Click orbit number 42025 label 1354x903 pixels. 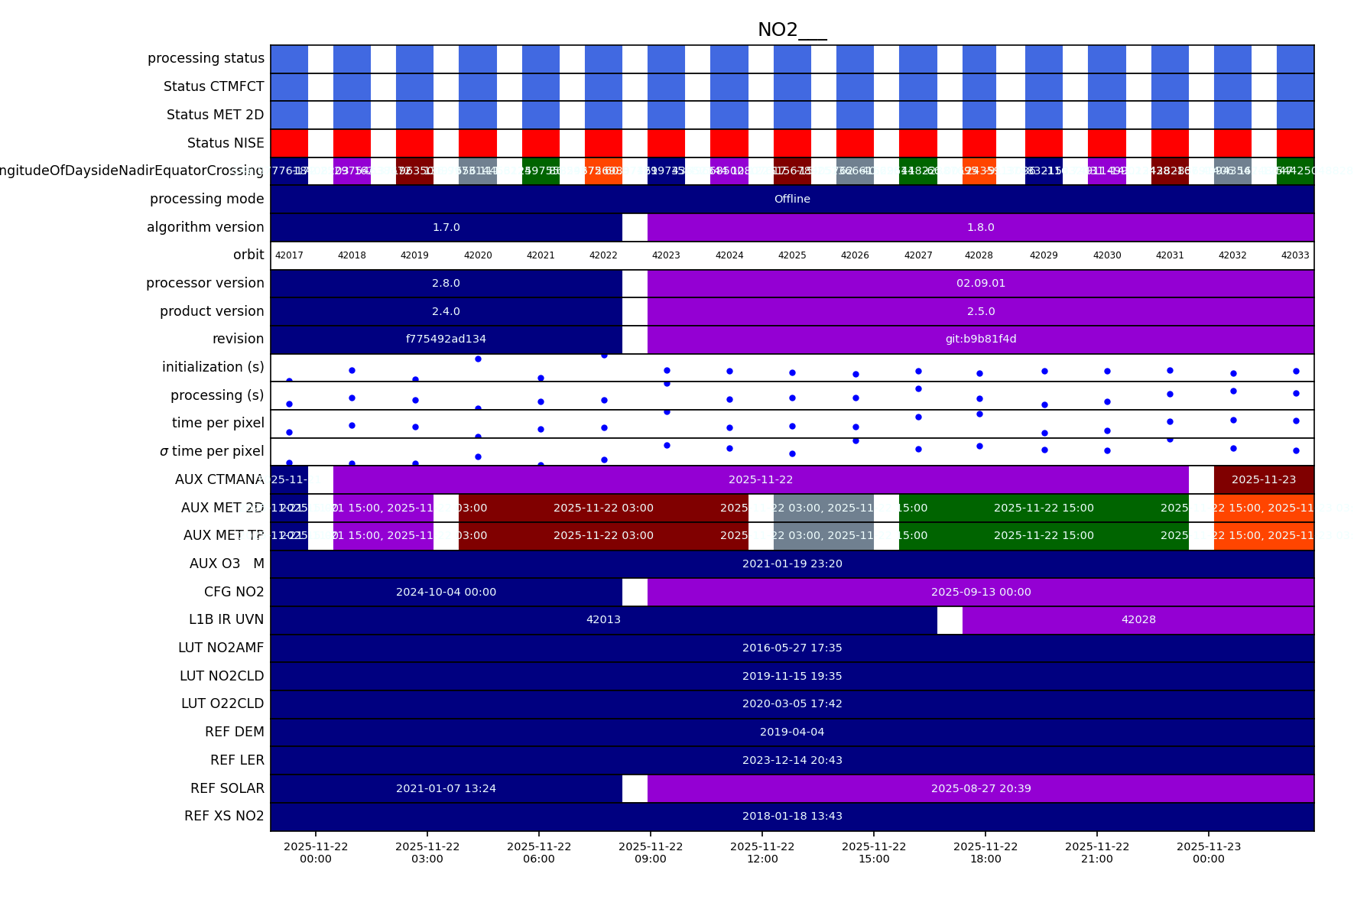pyautogui.click(x=792, y=255)
